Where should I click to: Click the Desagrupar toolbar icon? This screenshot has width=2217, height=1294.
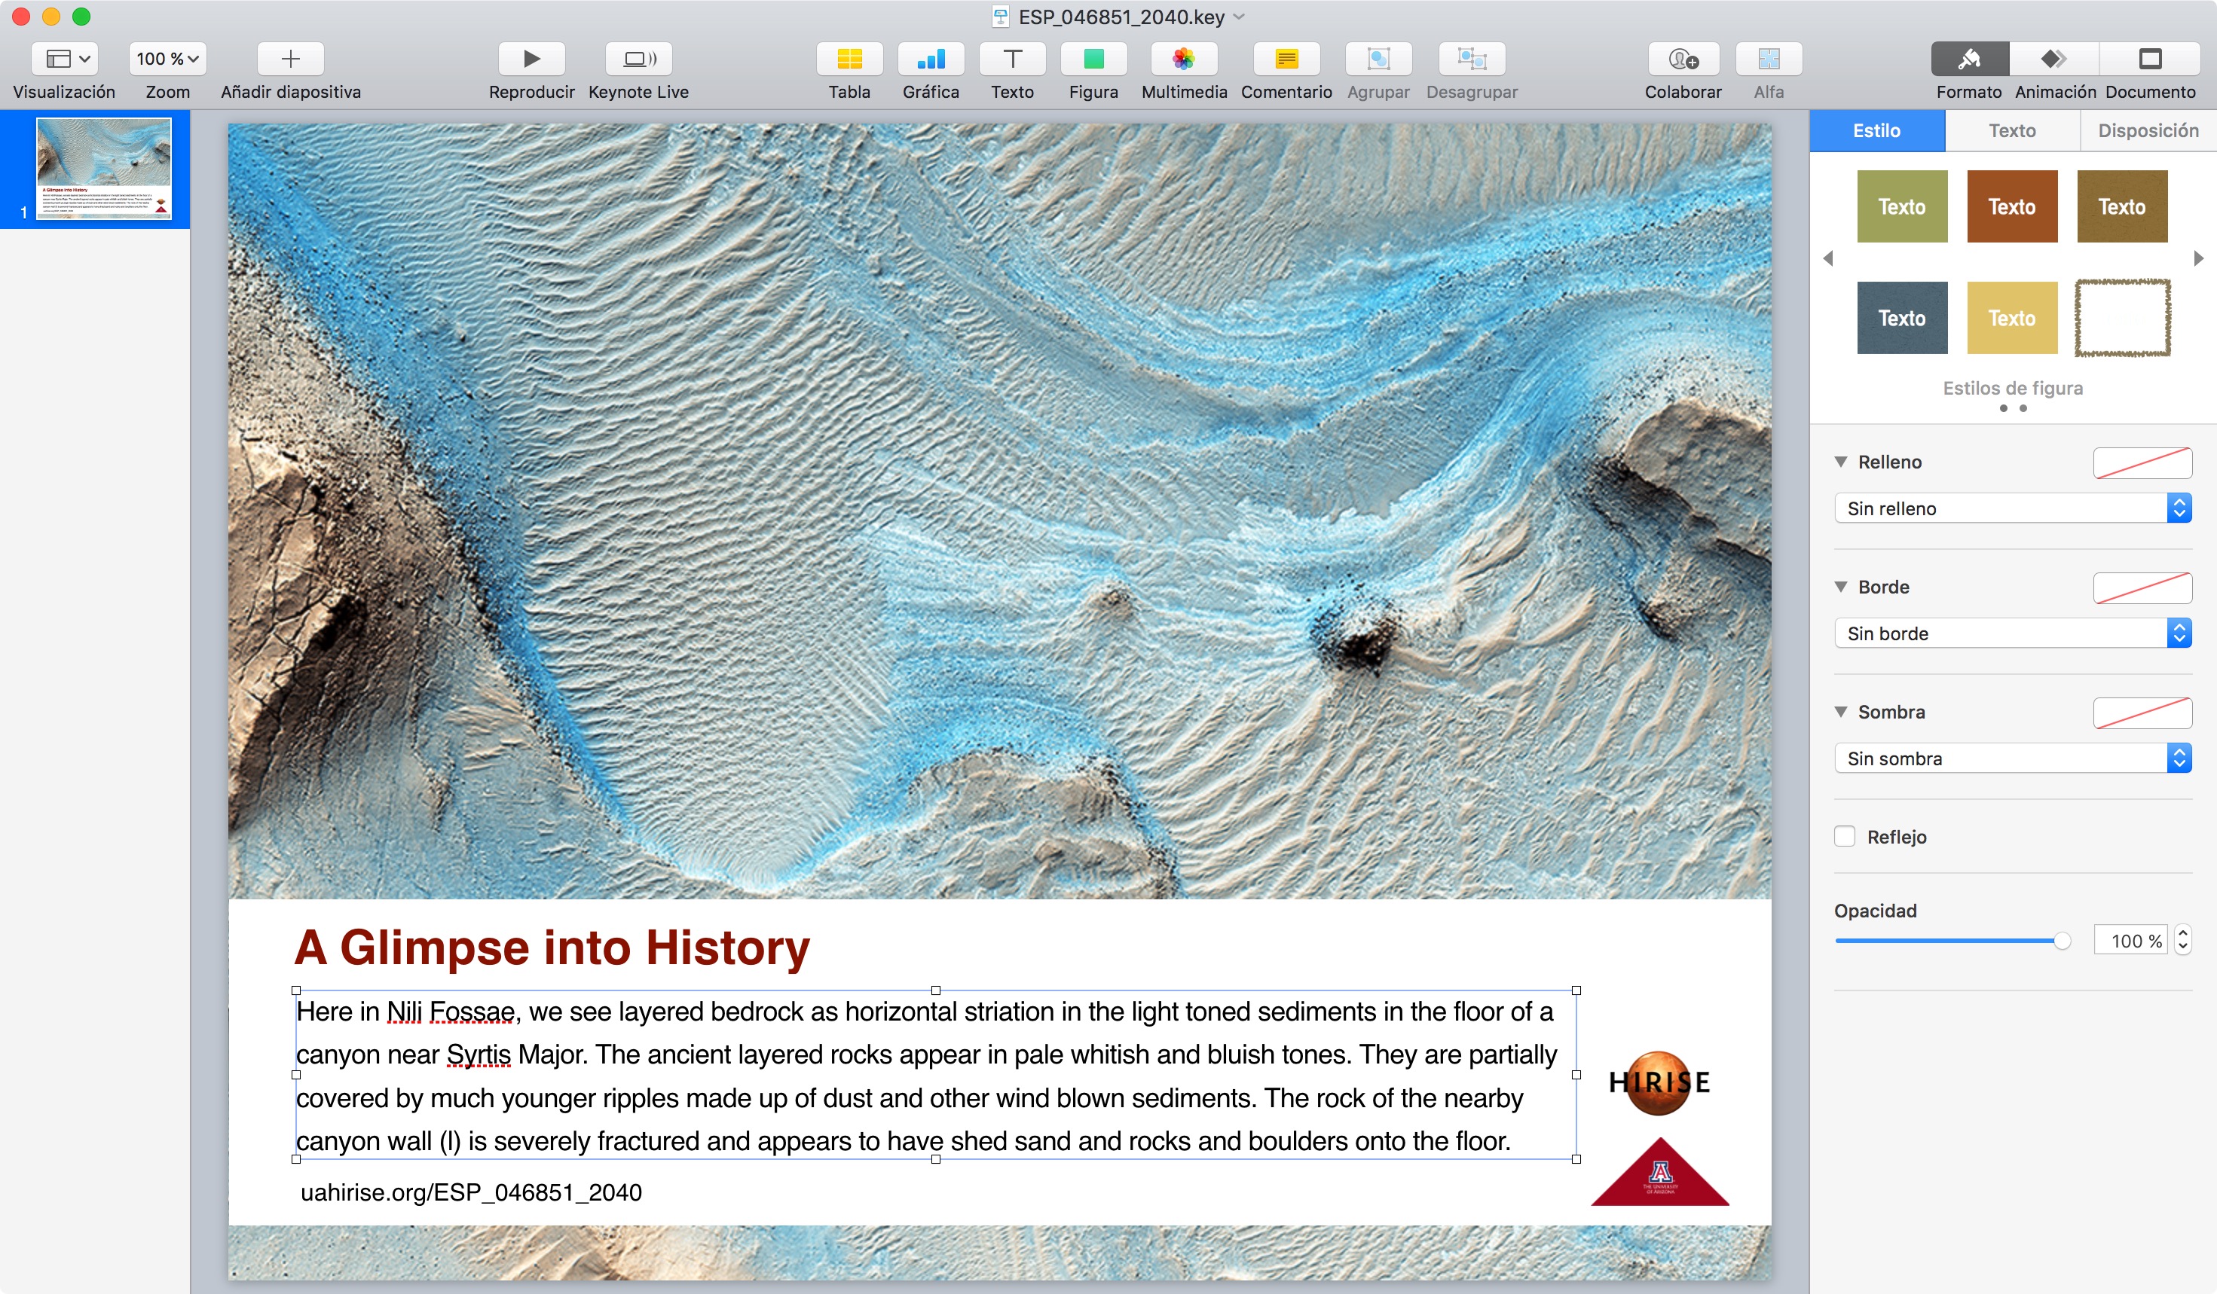(1472, 58)
